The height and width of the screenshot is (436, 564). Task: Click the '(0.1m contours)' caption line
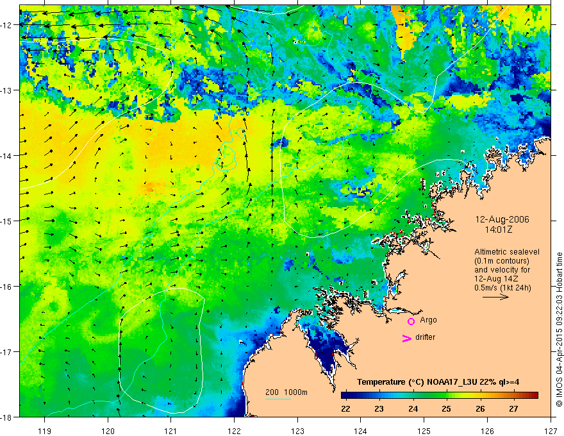tap(502, 261)
